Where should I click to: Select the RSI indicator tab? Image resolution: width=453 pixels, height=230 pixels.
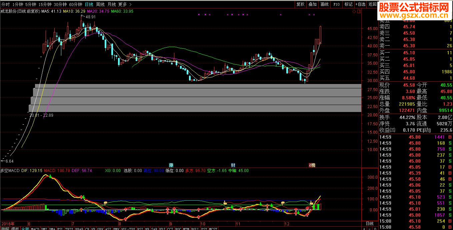point(140,228)
